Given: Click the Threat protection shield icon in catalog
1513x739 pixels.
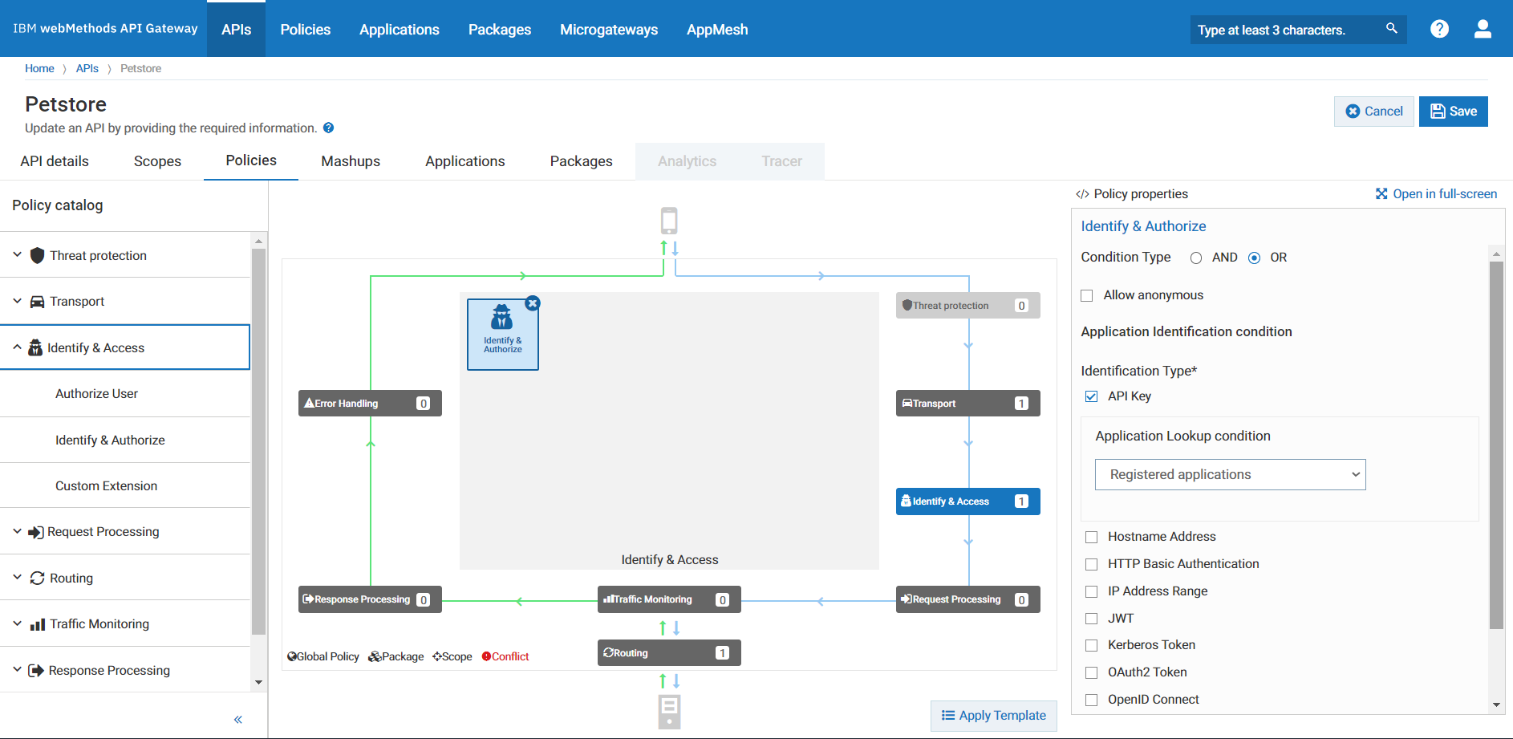Looking at the screenshot, I should point(37,255).
